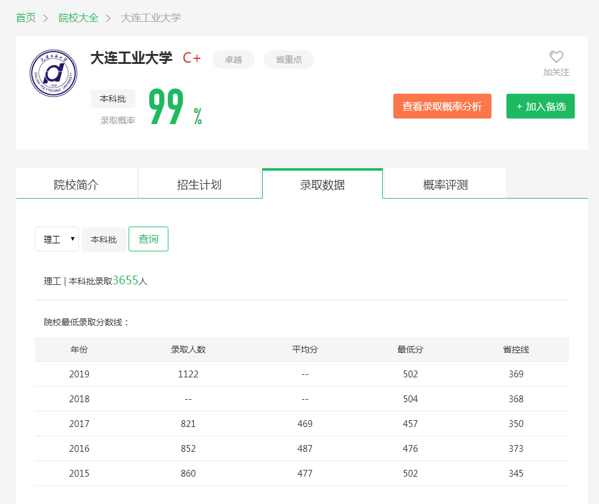Click provincial line 345
599x504 pixels.
point(516,474)
